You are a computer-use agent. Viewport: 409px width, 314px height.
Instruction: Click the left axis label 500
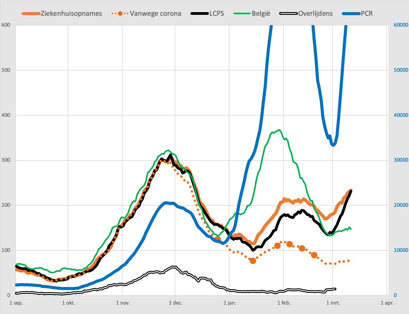coord(6,70)
